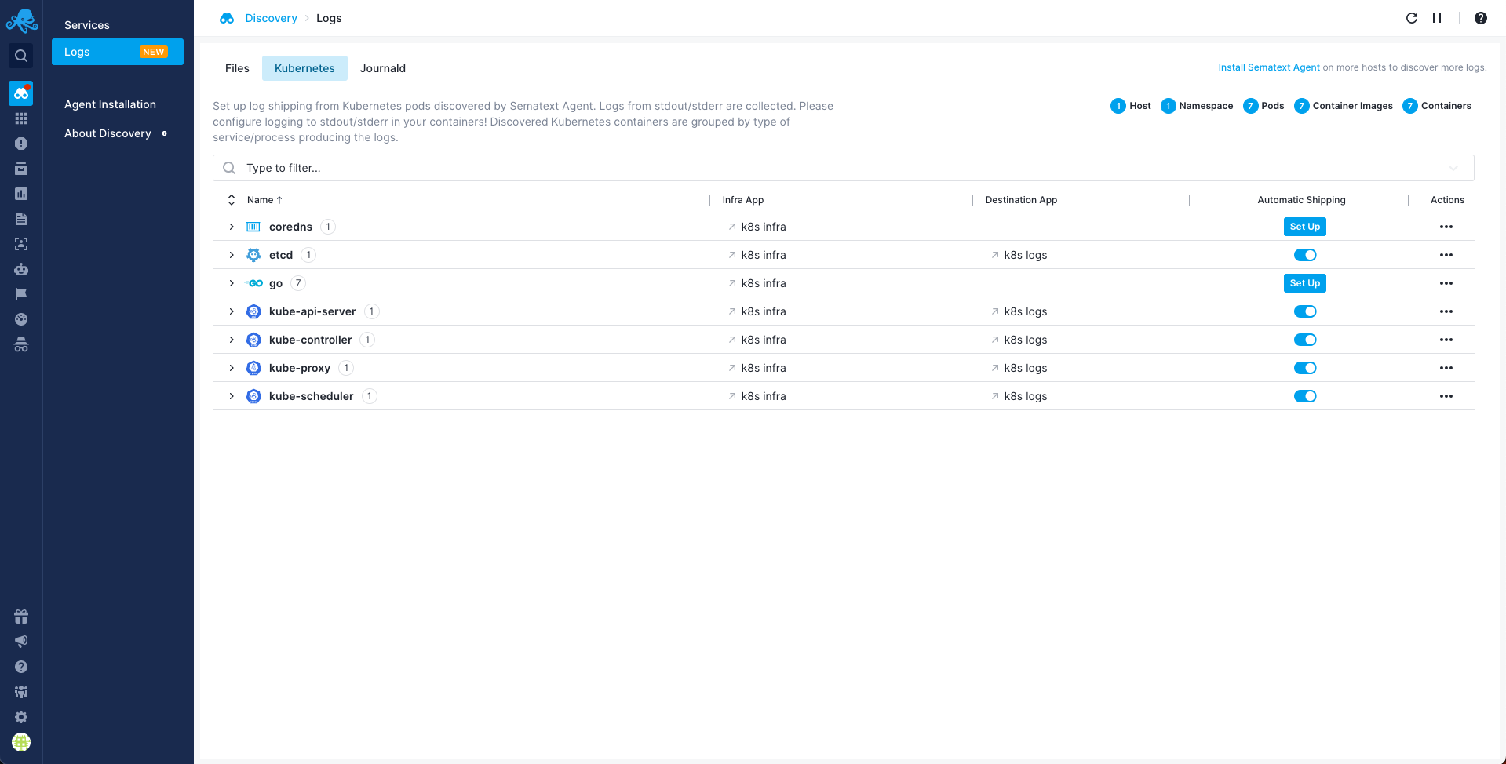This screenshot has height=764, width=1506.
Task: Disable automatic shipping for kube-proxy
Action: pyautogui.click(x=1305, y=368)
